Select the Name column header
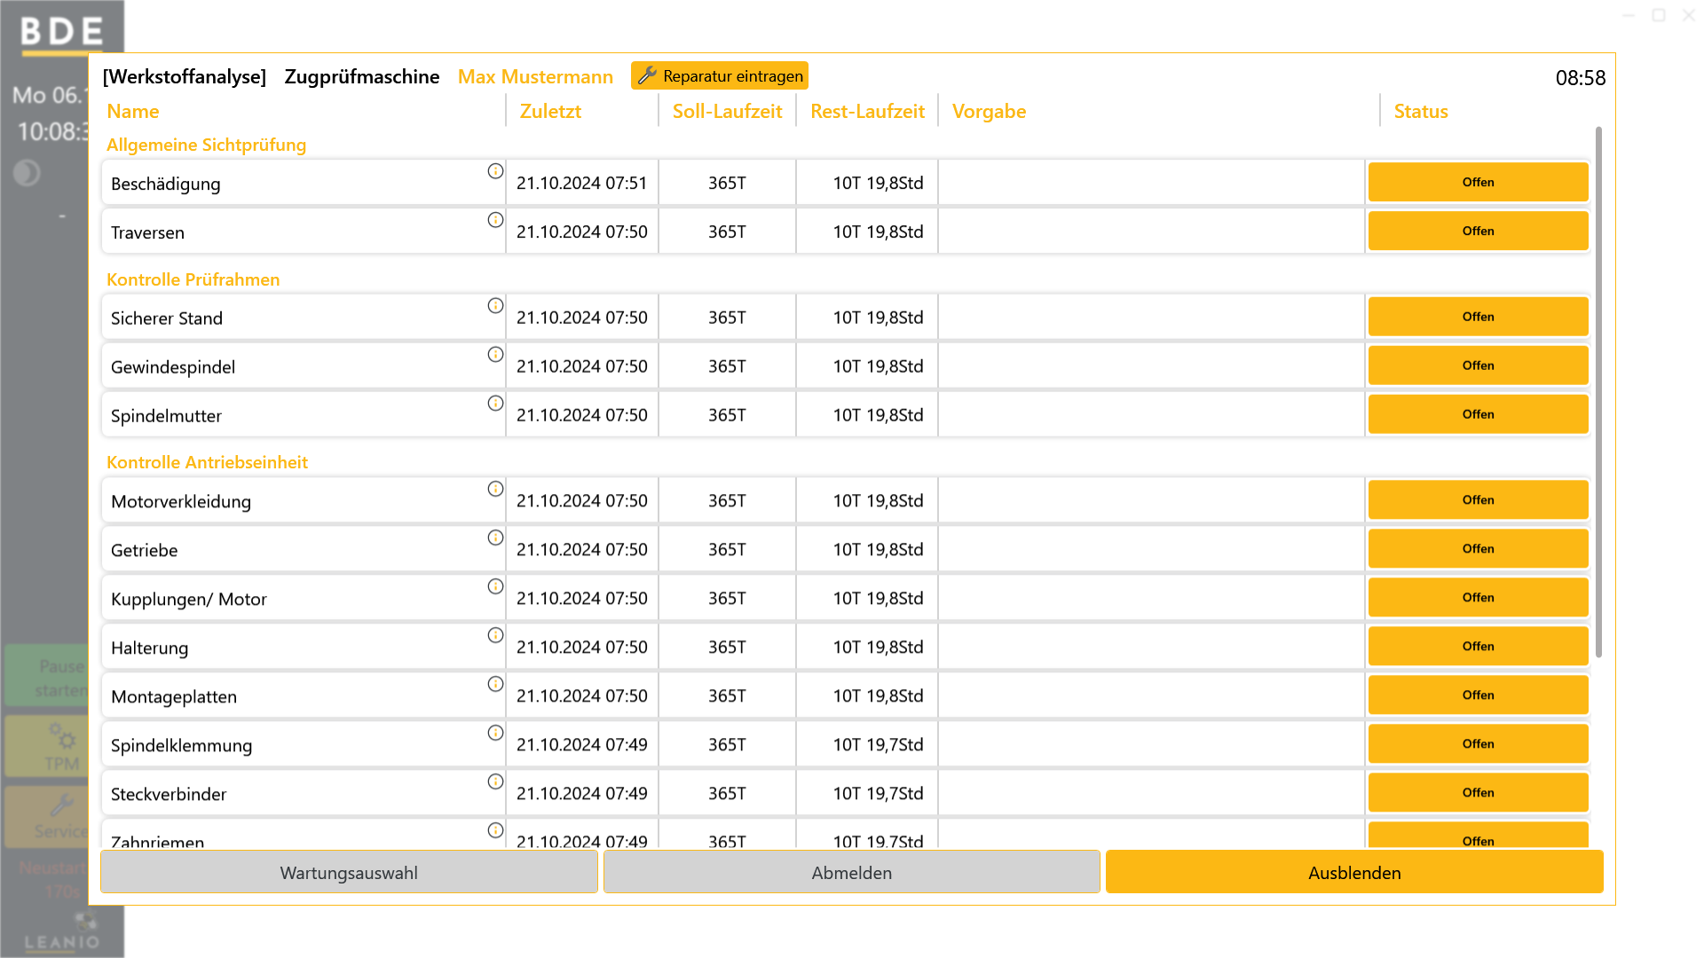The image size is (1704, 958). click(x=133, y=112)
